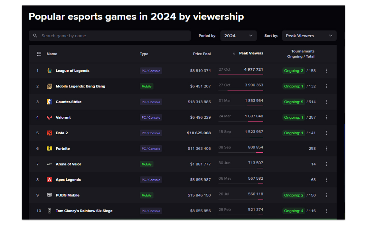The height and width of the screenshot is (225, 367).
Task: Click prize pool $18 625 068
Action: [x=199, y=133]
